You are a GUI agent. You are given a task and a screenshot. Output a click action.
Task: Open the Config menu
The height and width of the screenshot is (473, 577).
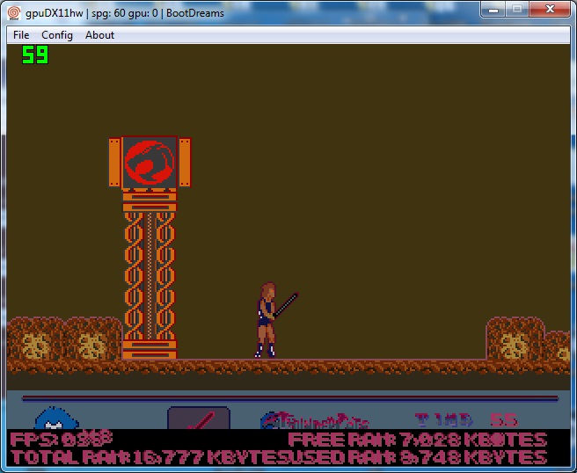pyautogui.click(x=57, y=35)
